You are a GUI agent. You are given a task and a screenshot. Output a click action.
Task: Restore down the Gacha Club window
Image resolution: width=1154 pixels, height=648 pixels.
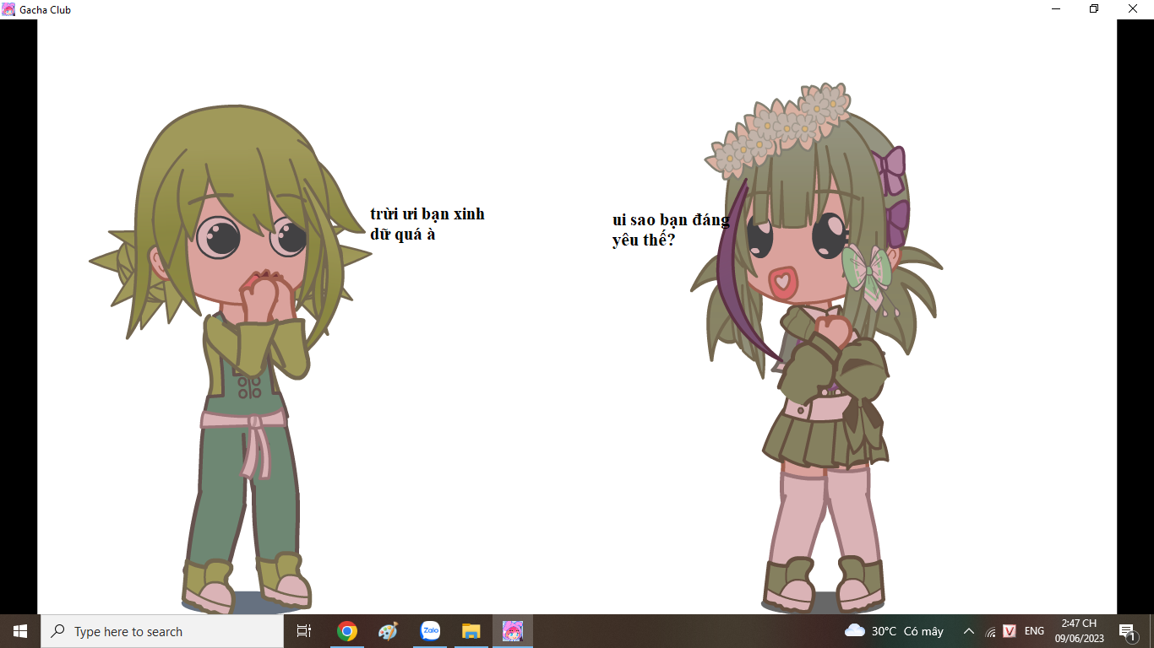pyautogui.click(x=1094, y=9)
